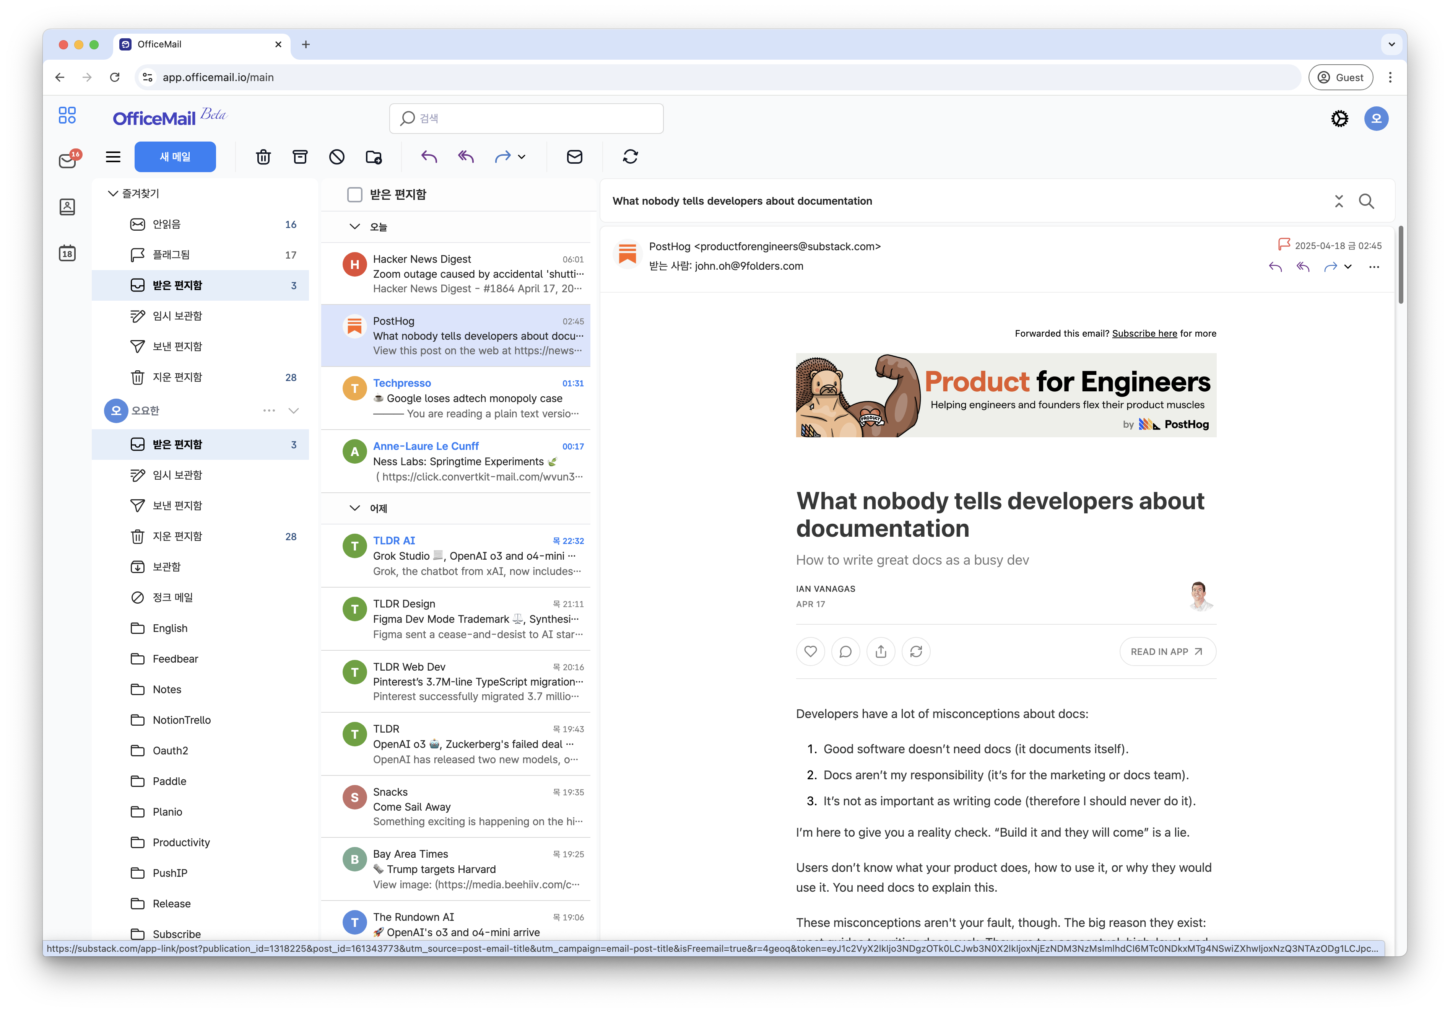Viewport: 1450px width, 1013px height.
Task: Open the apps grid icon
Action: pyautogui.click(x=67, y=115)
